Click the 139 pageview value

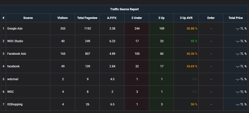tap(88, 66)
